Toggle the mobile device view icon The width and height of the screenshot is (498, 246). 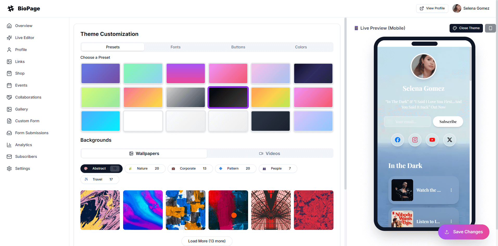(x=490, y=28)
